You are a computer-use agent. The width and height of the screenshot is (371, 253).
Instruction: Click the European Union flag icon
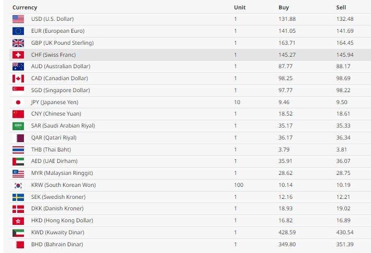pyautogui.click(x=18, y=31)
